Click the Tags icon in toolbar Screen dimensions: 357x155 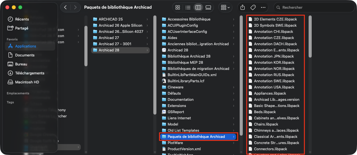tap(253, 7)
